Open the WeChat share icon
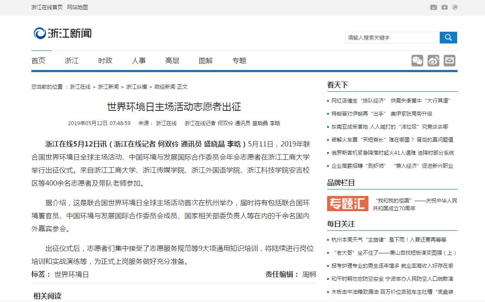Screen dimensions: 485x302 [417, 60]
